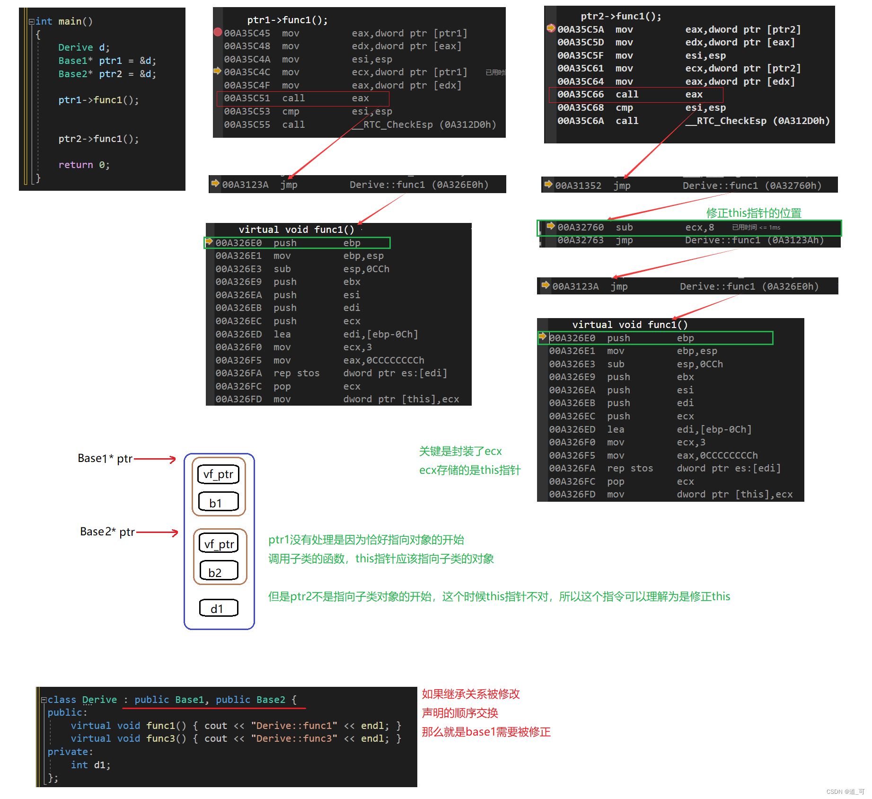Click the 00A35C64 mov eax,[edx] row
The width and height of the screenshot is (872, 799).
tap(676, 81)
